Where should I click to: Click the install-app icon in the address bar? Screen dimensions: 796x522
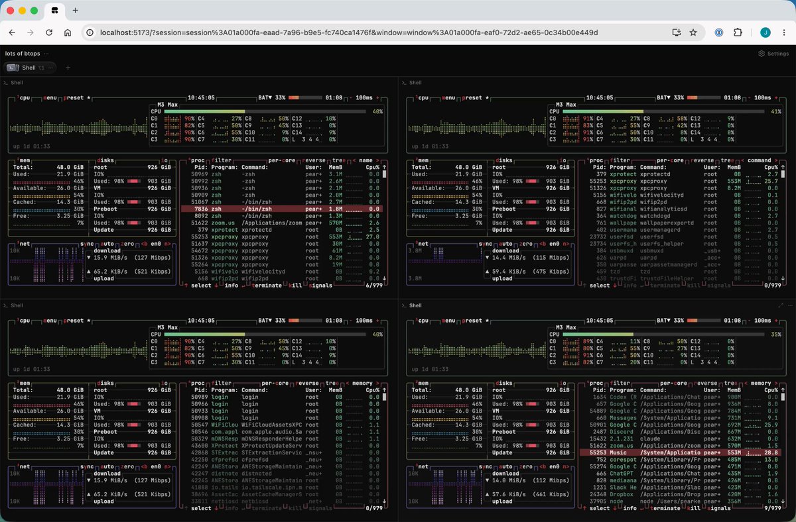tap(676, 32)
